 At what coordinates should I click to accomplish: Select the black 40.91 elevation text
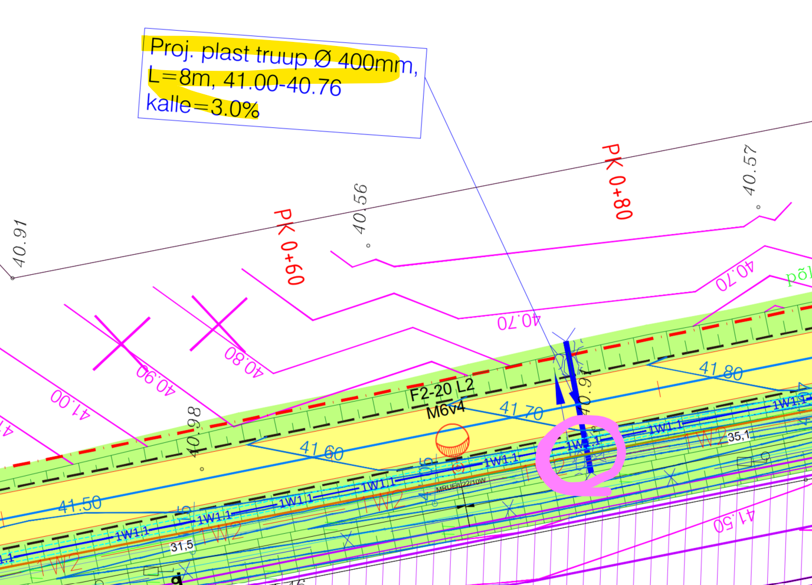[x=19, y=244]
